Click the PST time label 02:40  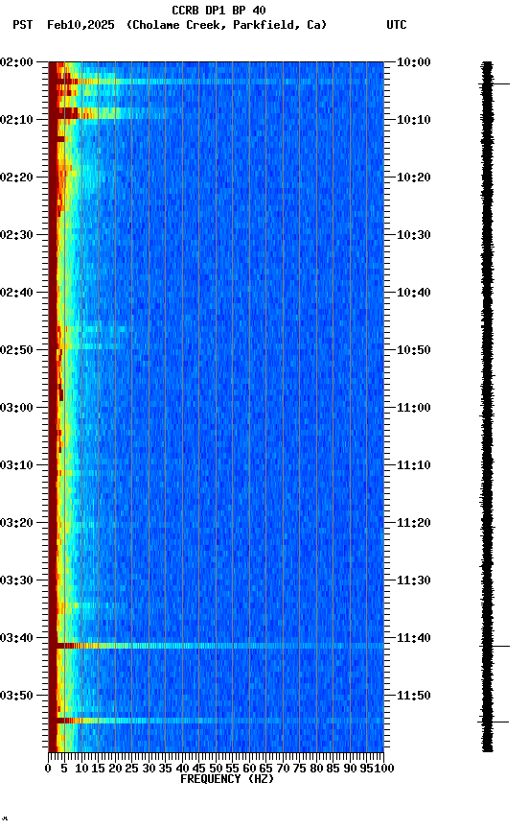pos(16,293)
